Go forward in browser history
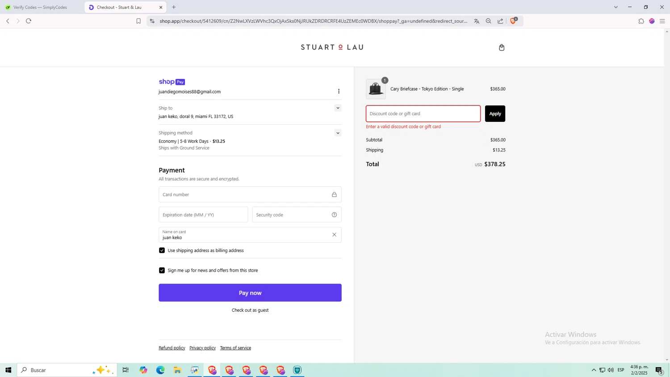670x377 pixels. [18, 21]
